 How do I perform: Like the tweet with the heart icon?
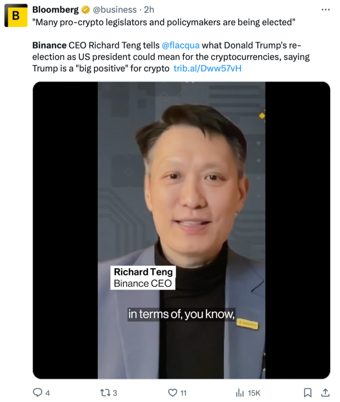click(x=173, y=392)
